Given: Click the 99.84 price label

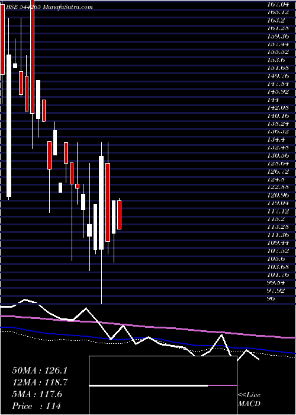Looking at the screenshot, I should pyautogui.click(x=276, y=283).
